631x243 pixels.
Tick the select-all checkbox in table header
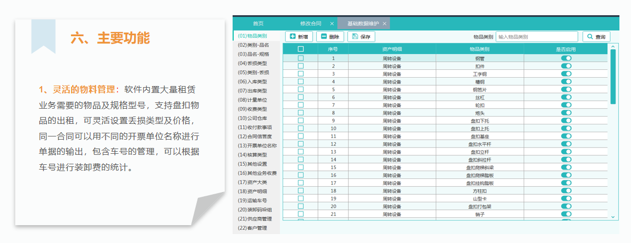[301, 49]
